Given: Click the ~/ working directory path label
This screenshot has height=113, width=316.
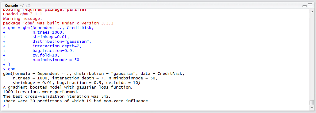Looking at the screenshot, I should (22, 5).
